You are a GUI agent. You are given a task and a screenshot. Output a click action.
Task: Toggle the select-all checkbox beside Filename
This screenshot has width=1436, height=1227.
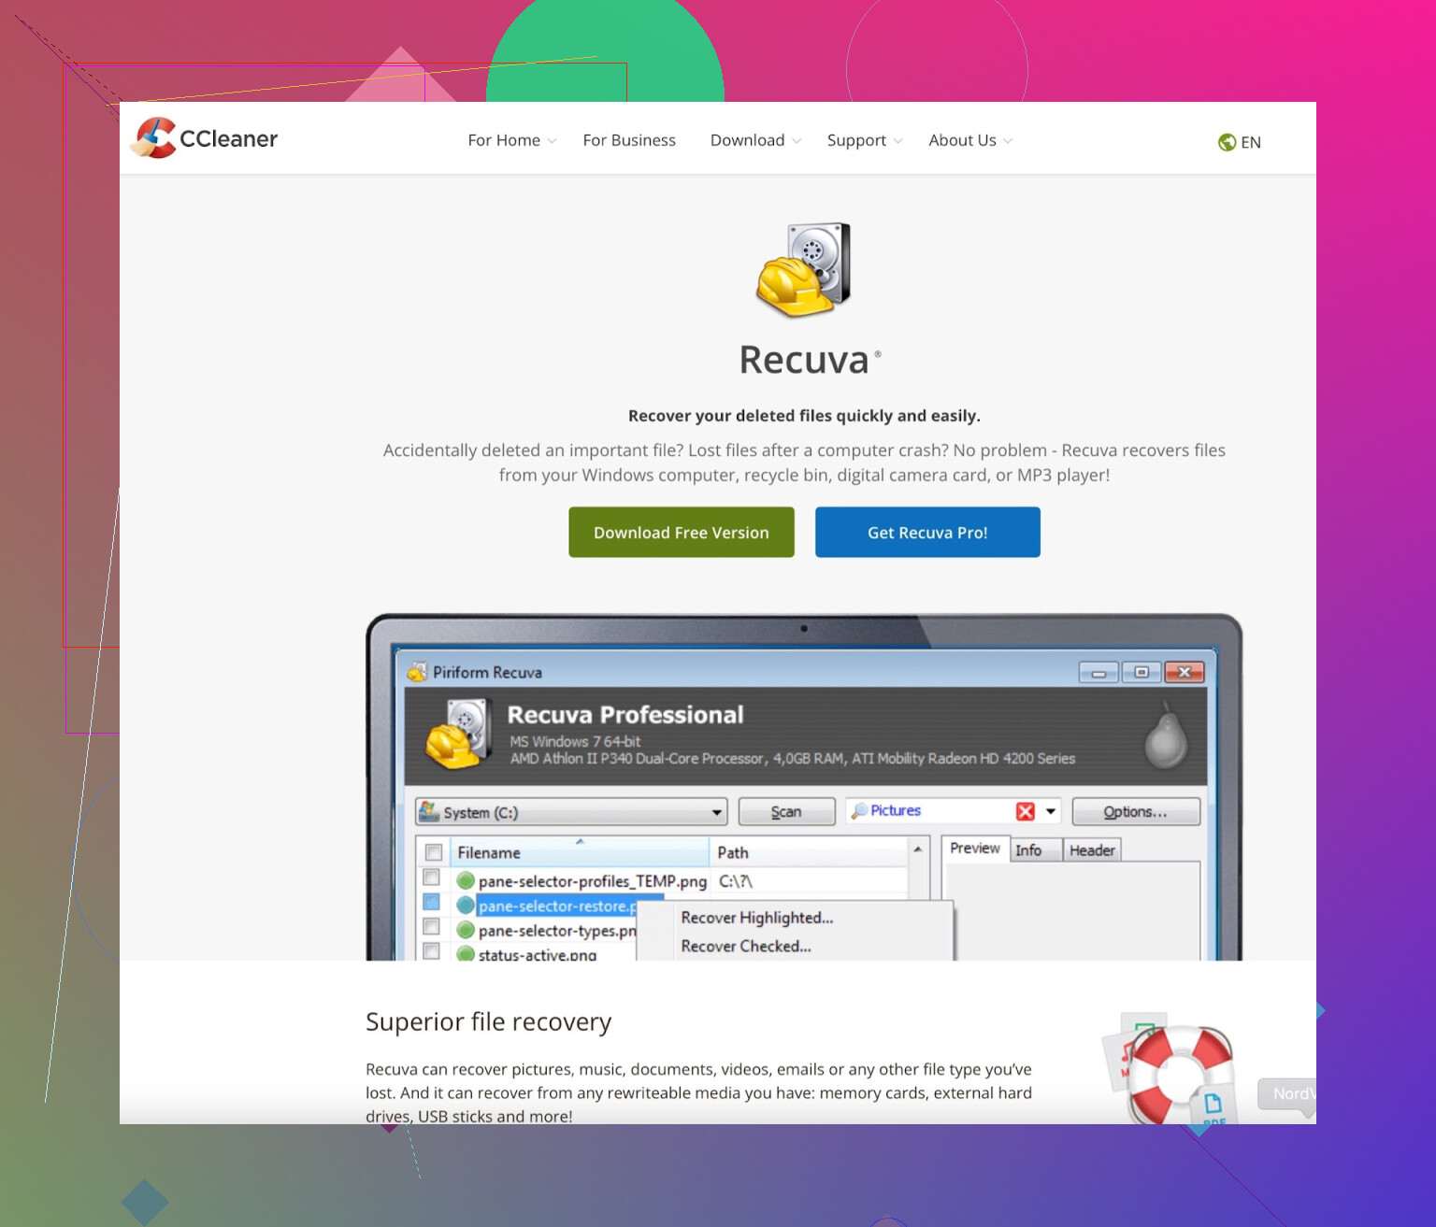click(x=434, y=852)
